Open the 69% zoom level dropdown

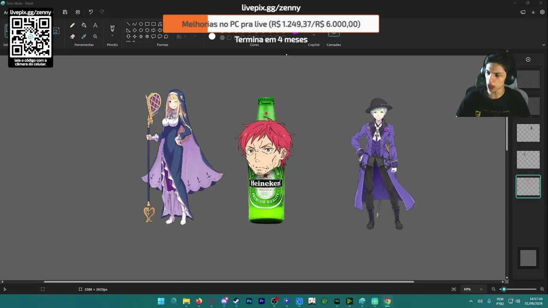point(473,289)
